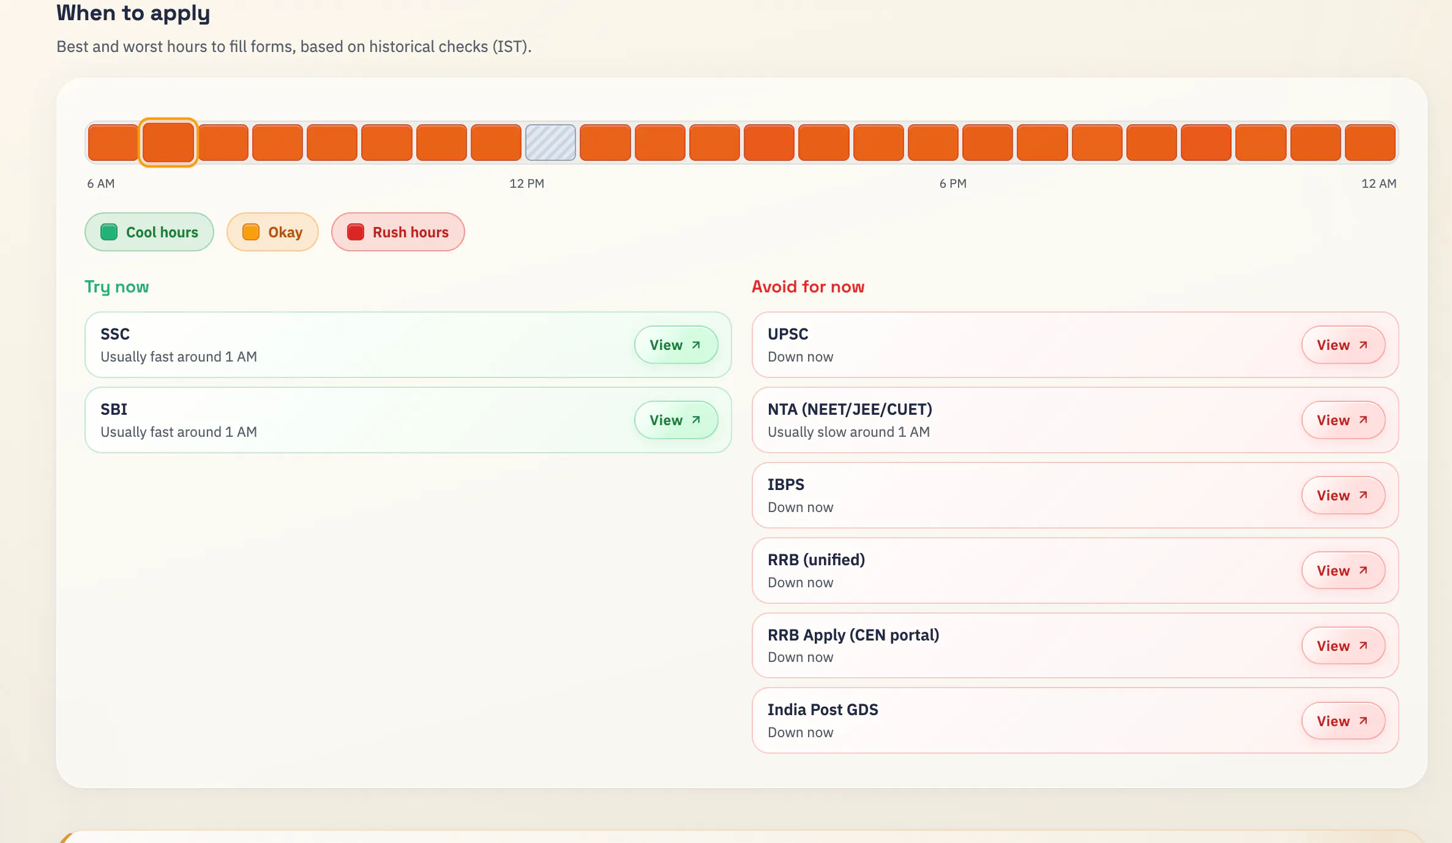Open View for RRB Apply (CEN portal)
Image resolution: width=1452 pixels, height=843 pixels.
[x=1343, y=646]
